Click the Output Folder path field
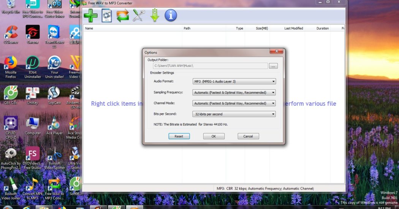 point(210,66)
